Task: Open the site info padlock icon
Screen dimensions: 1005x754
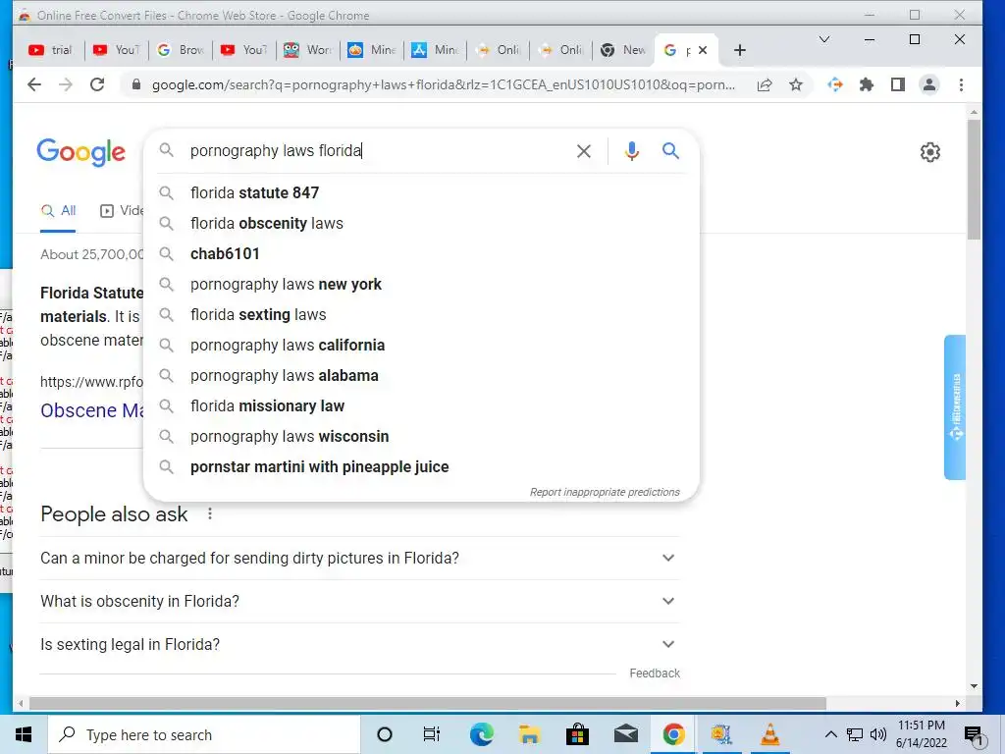Action: pos(135,84)
